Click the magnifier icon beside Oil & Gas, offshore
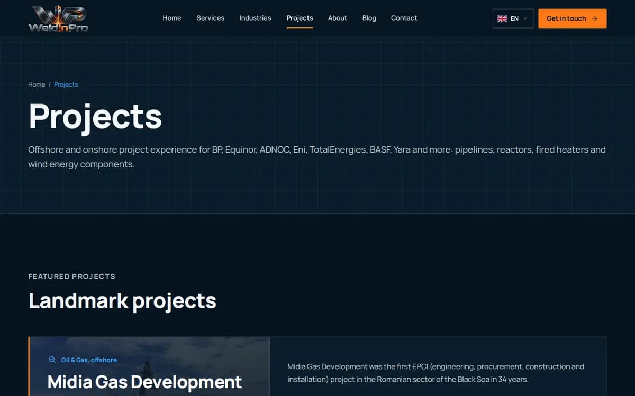 click(x=52, y=360)
